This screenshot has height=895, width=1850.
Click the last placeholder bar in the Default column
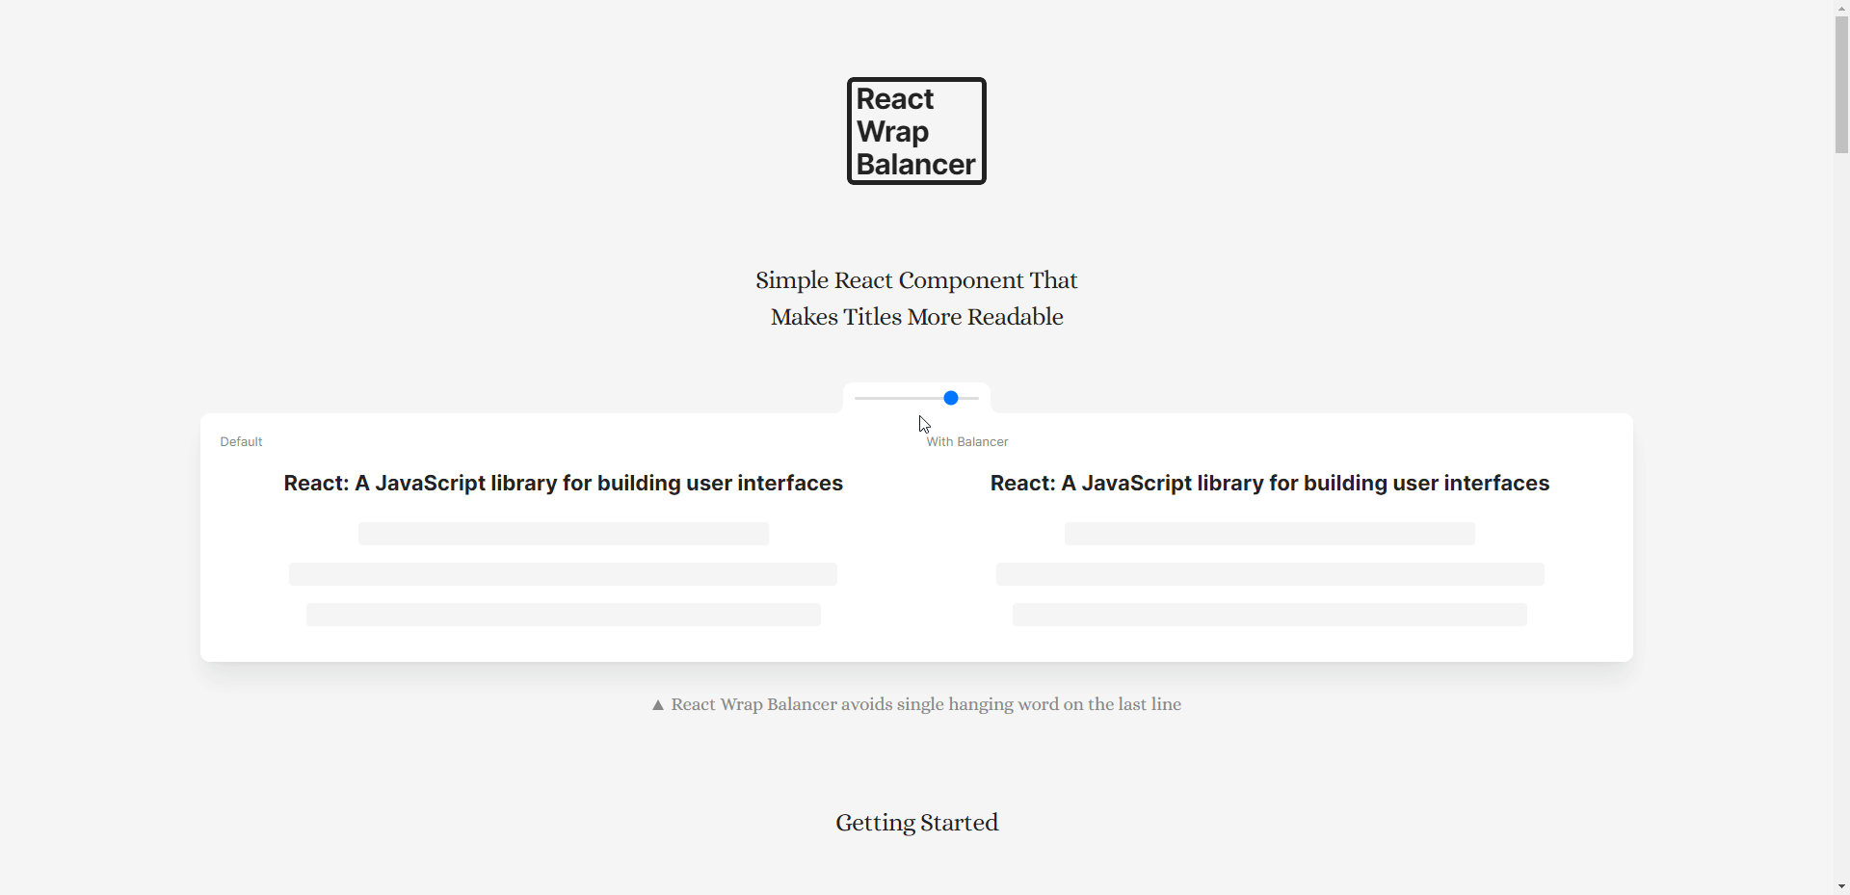(x=564, y=615)
